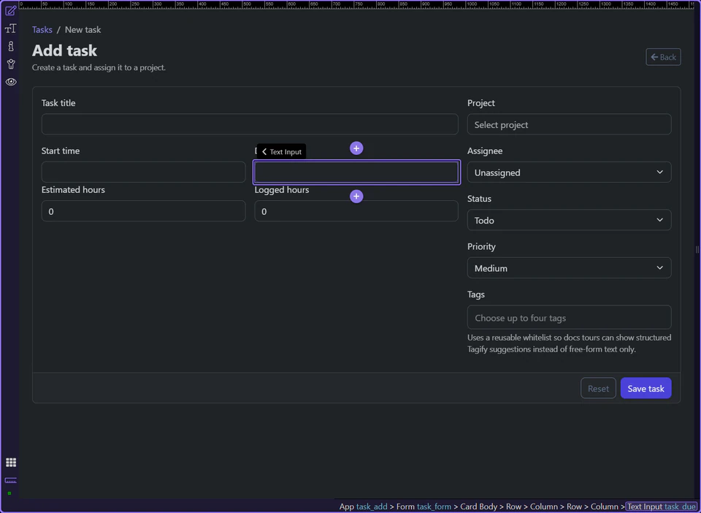Select the typography TT tool in sidebar
701x513 pixels.
[x=10, y=28]
